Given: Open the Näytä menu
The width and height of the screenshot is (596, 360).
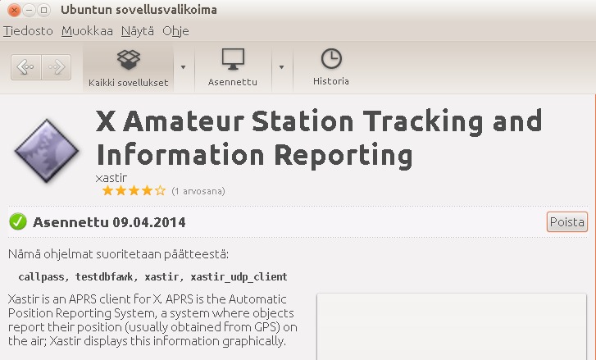Looking at the screenshot, I should [x=138, y=31].
